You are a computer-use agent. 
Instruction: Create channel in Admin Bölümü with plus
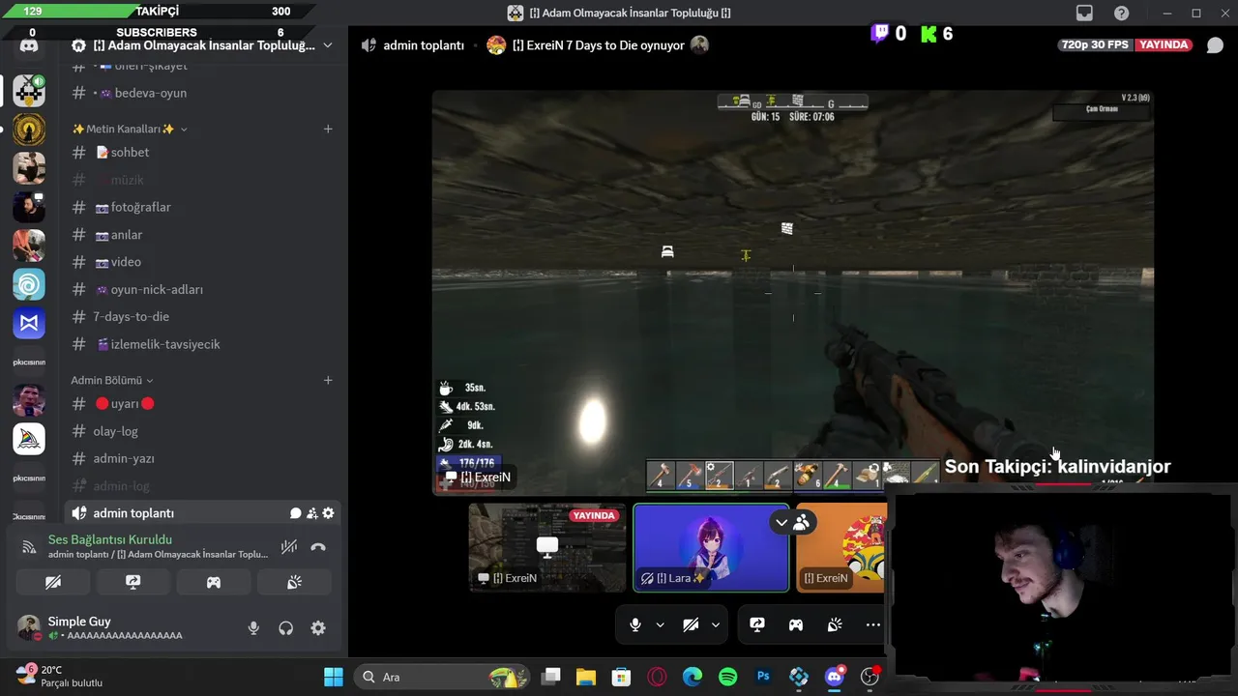click(328, 380)
